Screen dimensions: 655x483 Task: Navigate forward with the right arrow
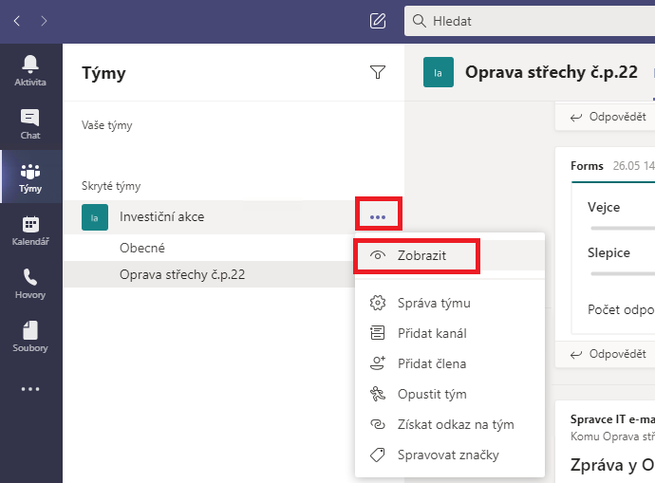[x=44, y=21]
